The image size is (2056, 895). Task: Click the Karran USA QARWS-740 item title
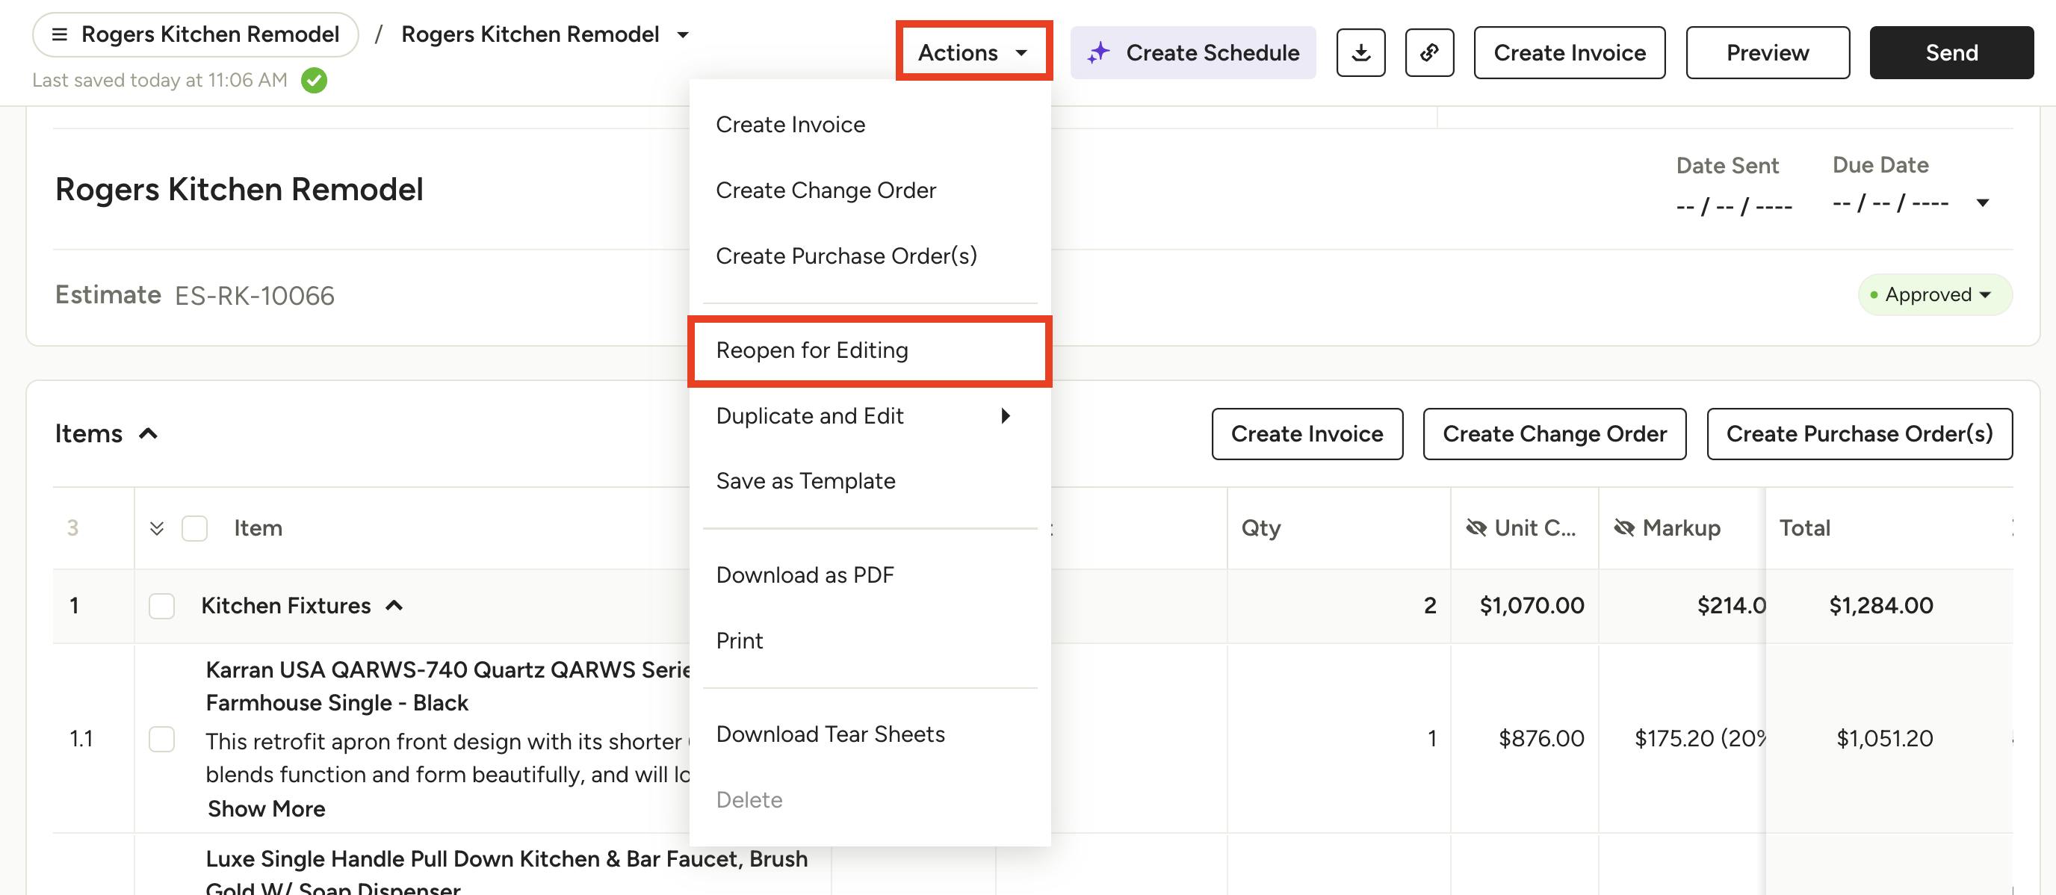(x=448, y=686)
